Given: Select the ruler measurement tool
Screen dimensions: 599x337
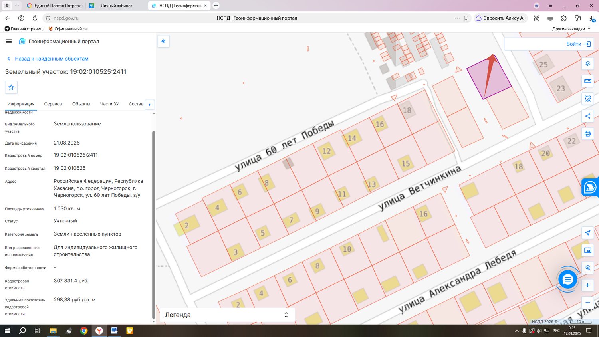Looking at the screenshot, I should [587, 81].
